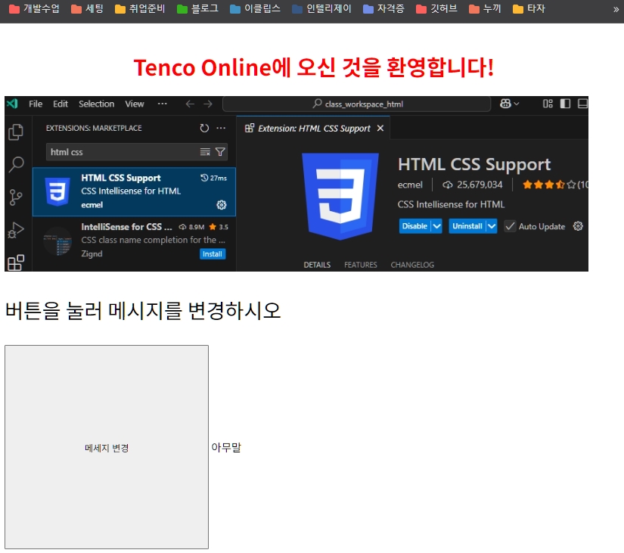Click the VS Code logo icon in the screenshot image
The height and width of the screenshot is (553, 624).
(x=12, y=104)
